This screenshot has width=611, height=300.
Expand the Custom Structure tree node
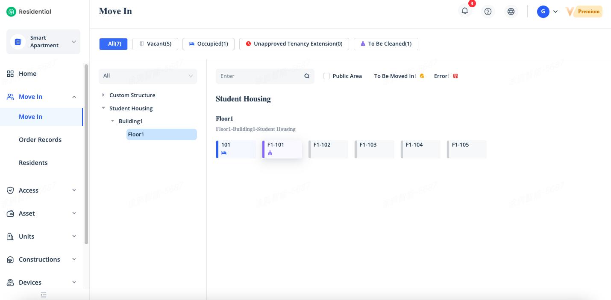click(103, 95)
